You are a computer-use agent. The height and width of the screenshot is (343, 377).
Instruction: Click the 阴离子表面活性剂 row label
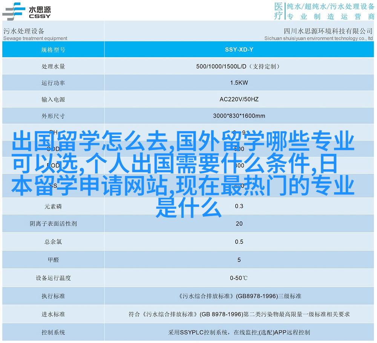point(53,224)
